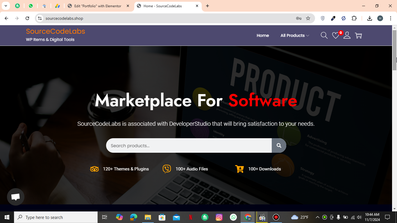The height and width of the screenshot is (223, 397).
Task: Open File Explorer from the taskbar
Action: pyautogui.click(x=148, y=217)
